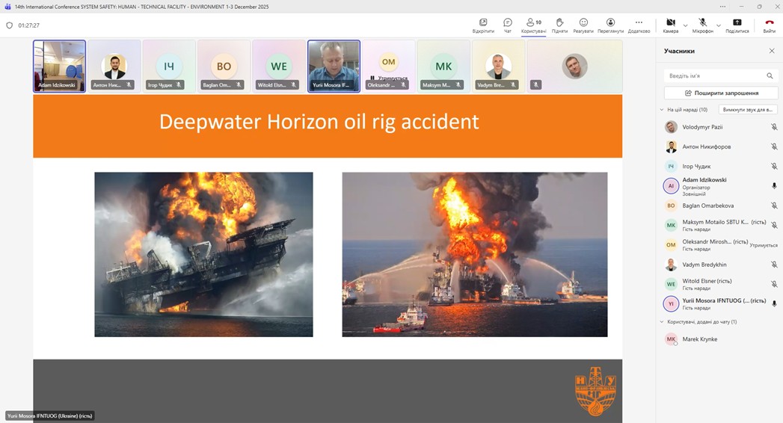
Task: Click the 'Введіть ім'я' search field
Action: click(714, 75)
